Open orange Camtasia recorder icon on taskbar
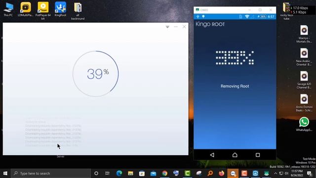The width and height of the screenshot is (316, 178). (x=244, y=174)
